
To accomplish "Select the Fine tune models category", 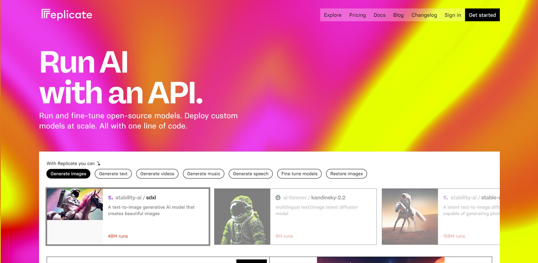I will point(299,174).
